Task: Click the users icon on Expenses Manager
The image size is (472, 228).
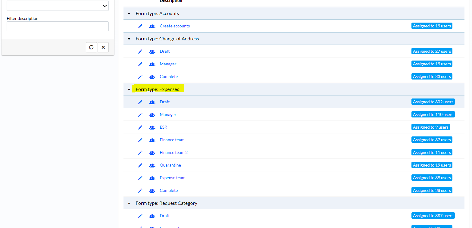Action: coord(152,115)
